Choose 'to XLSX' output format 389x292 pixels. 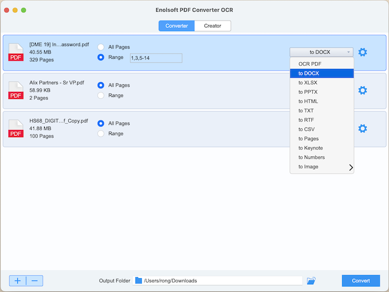click(322, 83)
